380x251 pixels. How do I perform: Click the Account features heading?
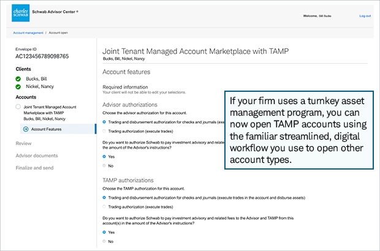tap(126, 72)
